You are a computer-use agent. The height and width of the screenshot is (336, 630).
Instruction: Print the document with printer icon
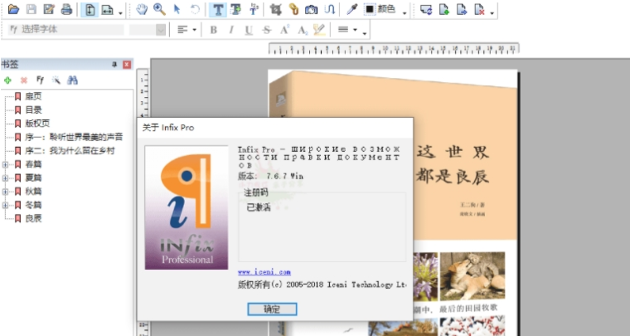click(66, 9)
